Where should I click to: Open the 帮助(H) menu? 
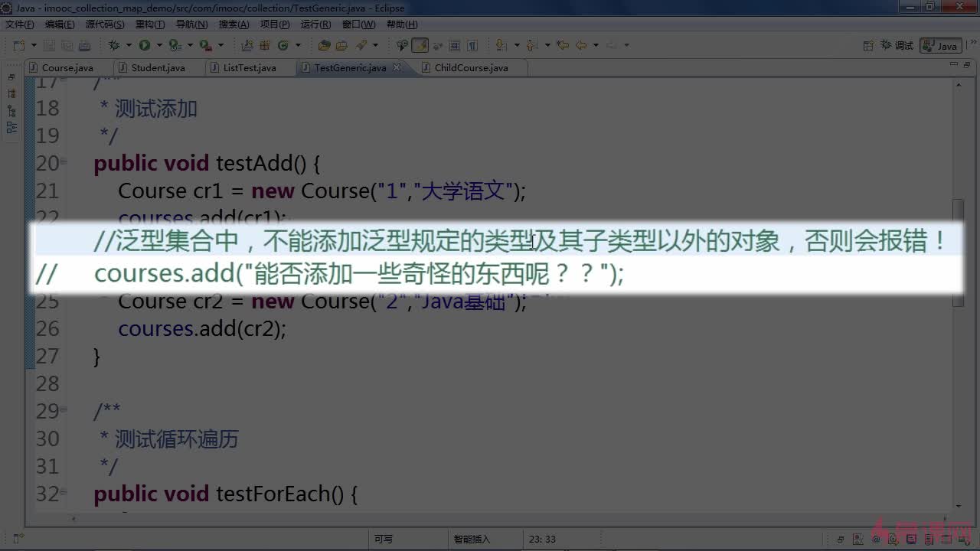[x=402, y=24]
